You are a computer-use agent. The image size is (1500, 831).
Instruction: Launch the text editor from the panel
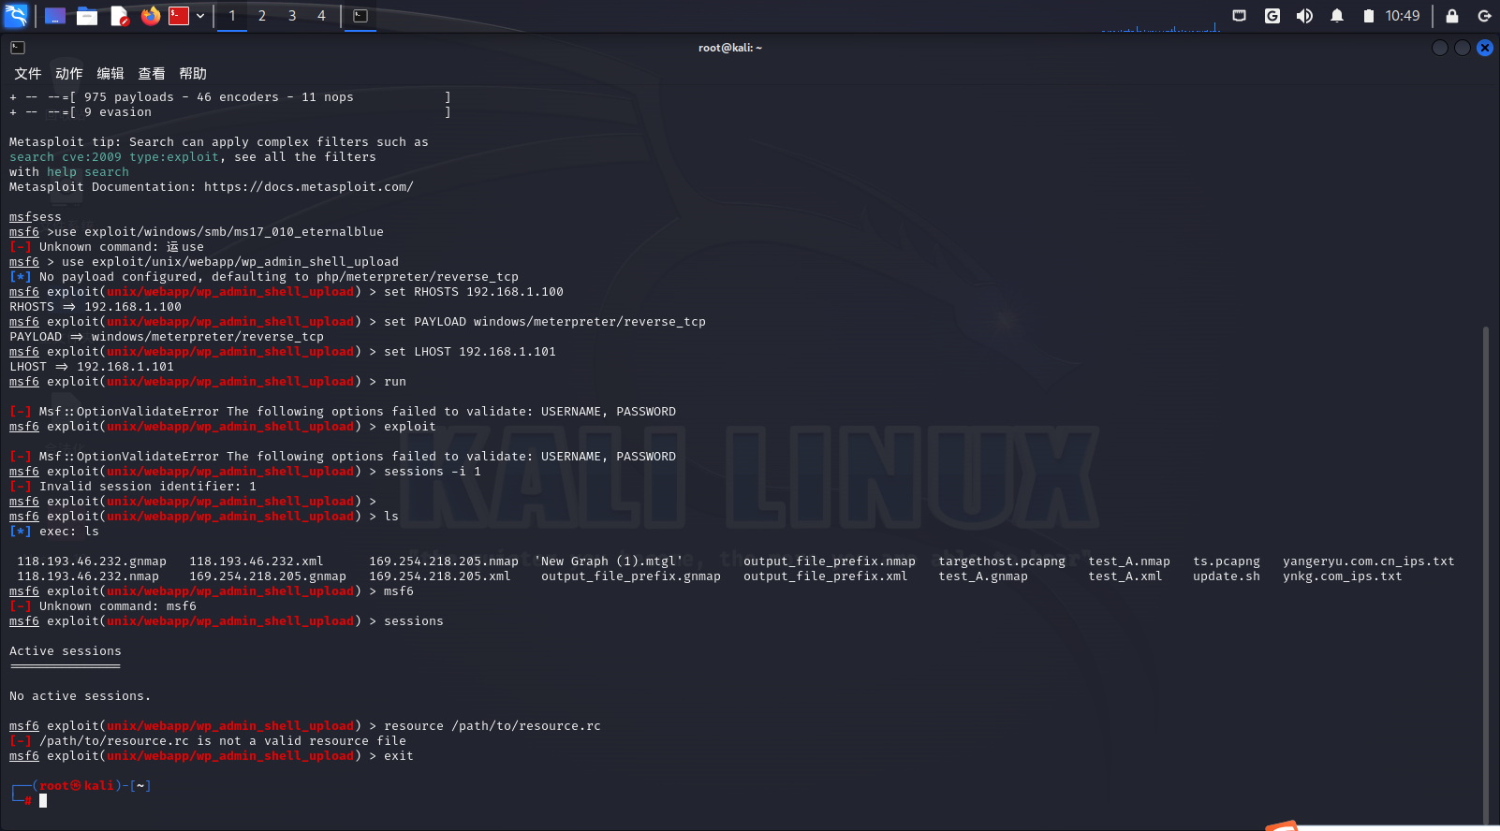tap(119, 16)
